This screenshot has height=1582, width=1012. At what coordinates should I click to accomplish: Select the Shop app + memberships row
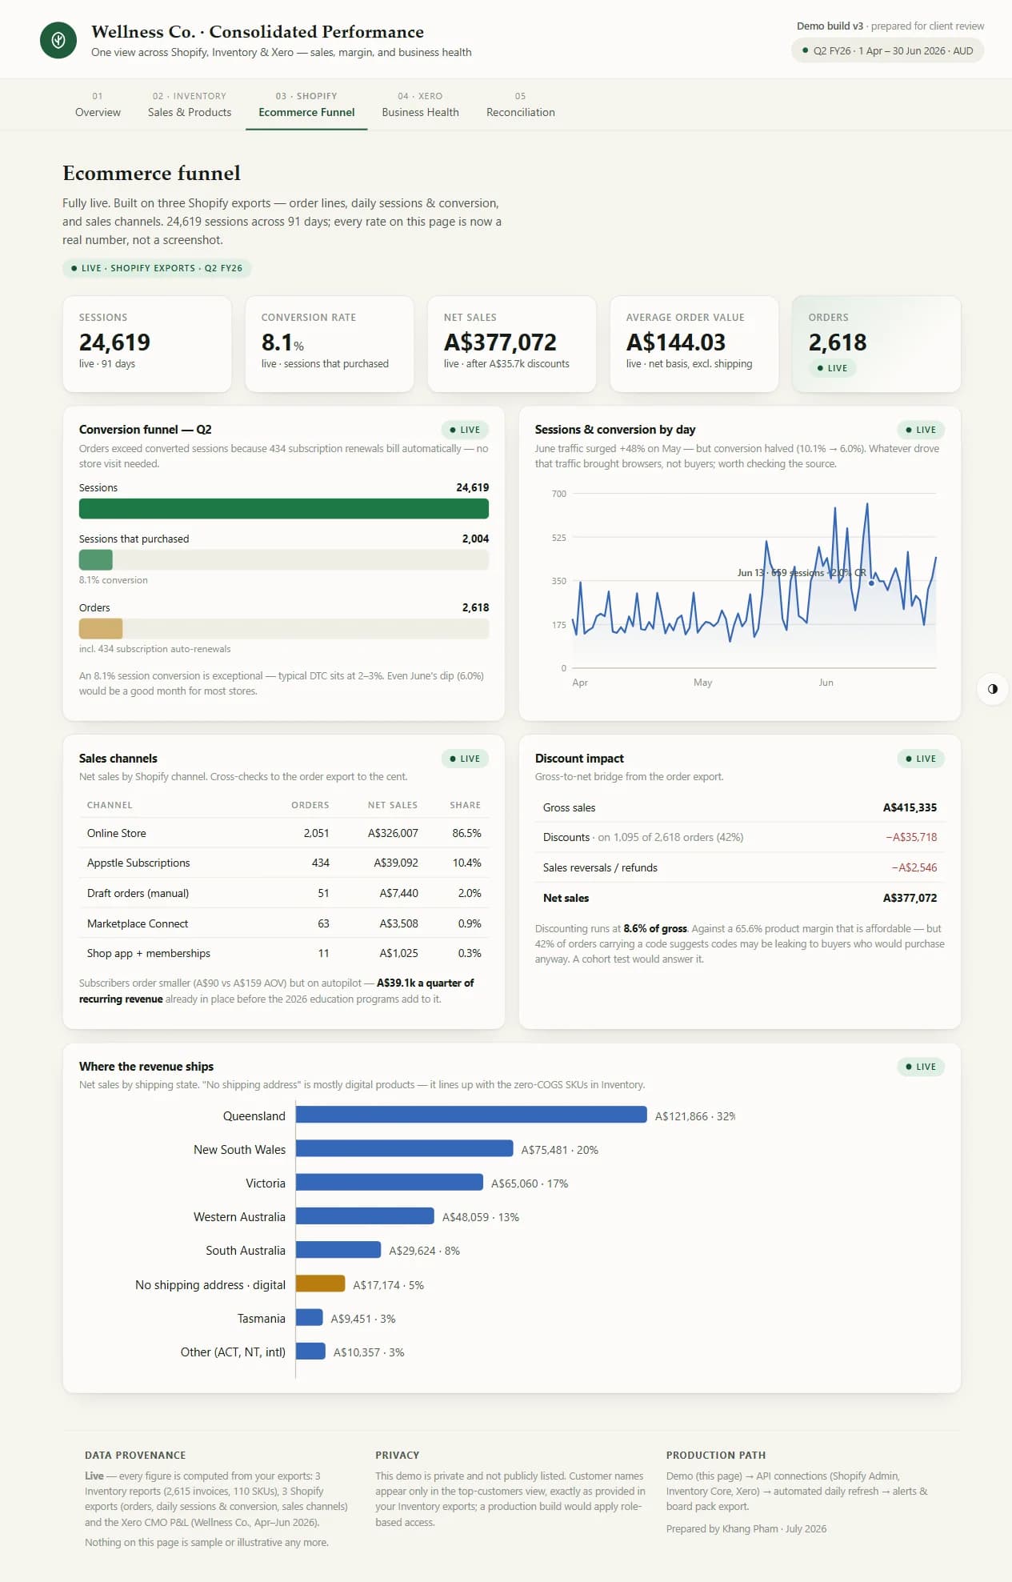tap(284, 953)
